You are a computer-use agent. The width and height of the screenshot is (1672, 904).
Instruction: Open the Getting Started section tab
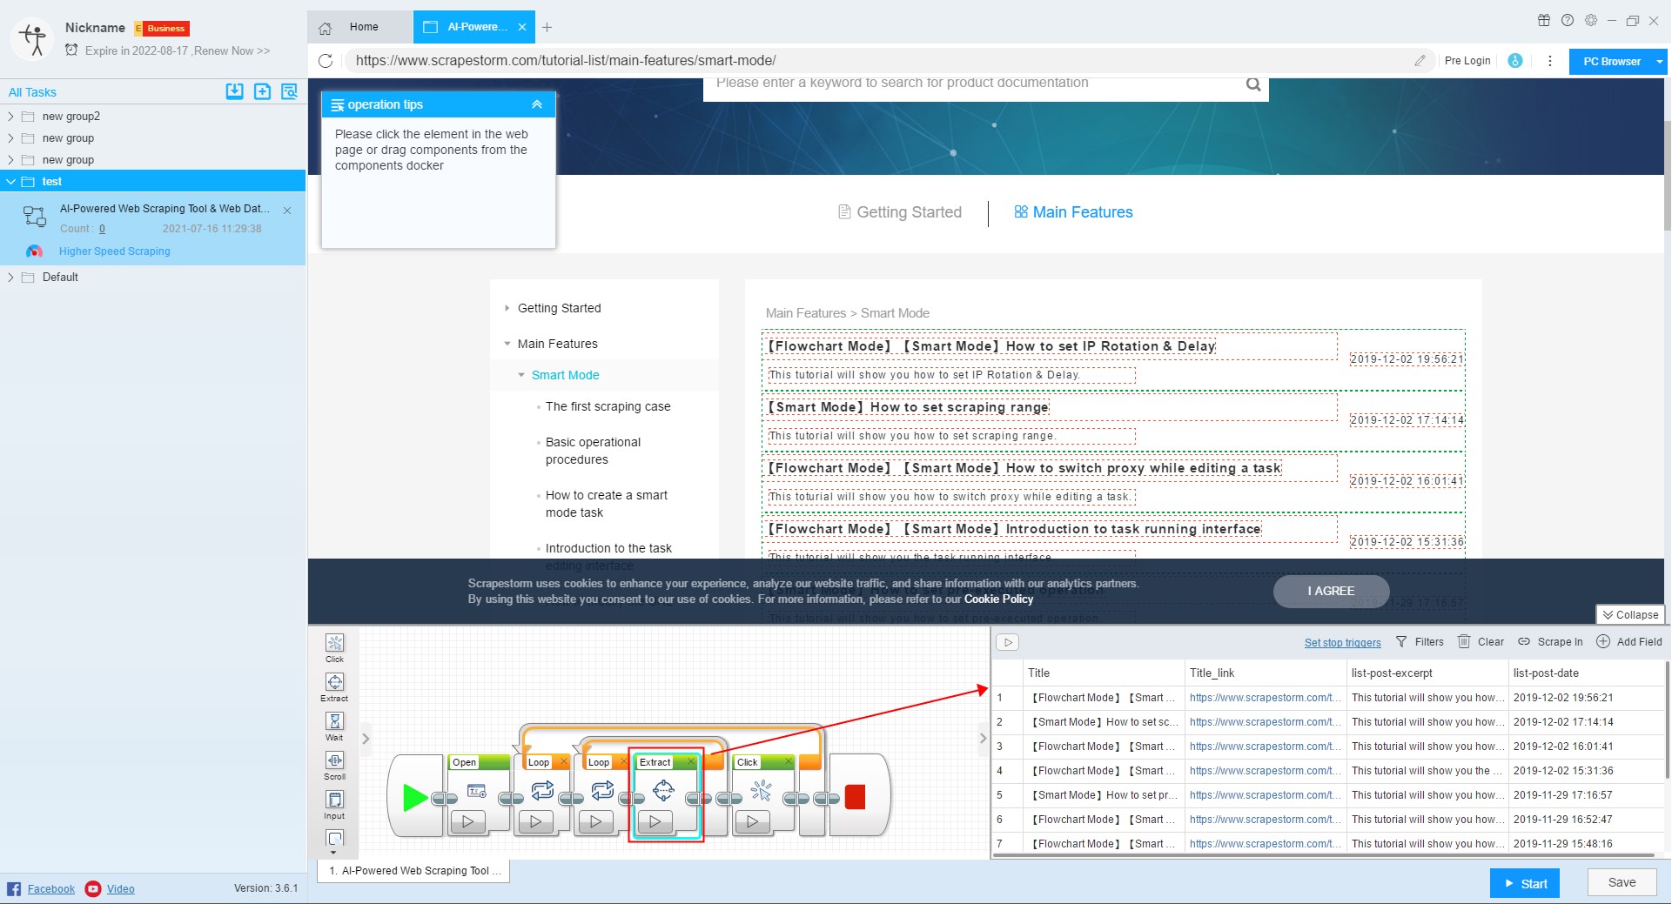[899, 212]
